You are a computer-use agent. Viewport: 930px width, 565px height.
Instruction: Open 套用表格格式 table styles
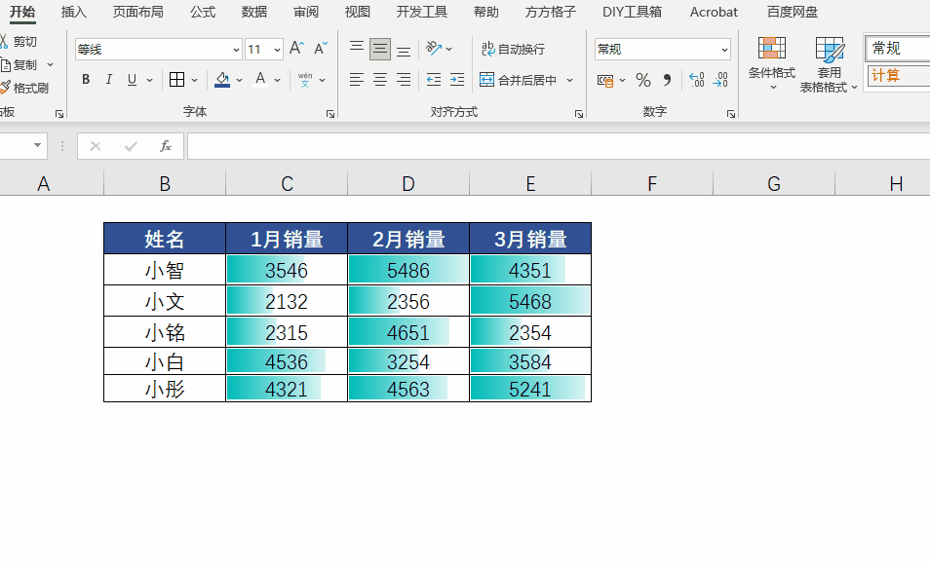829,63
